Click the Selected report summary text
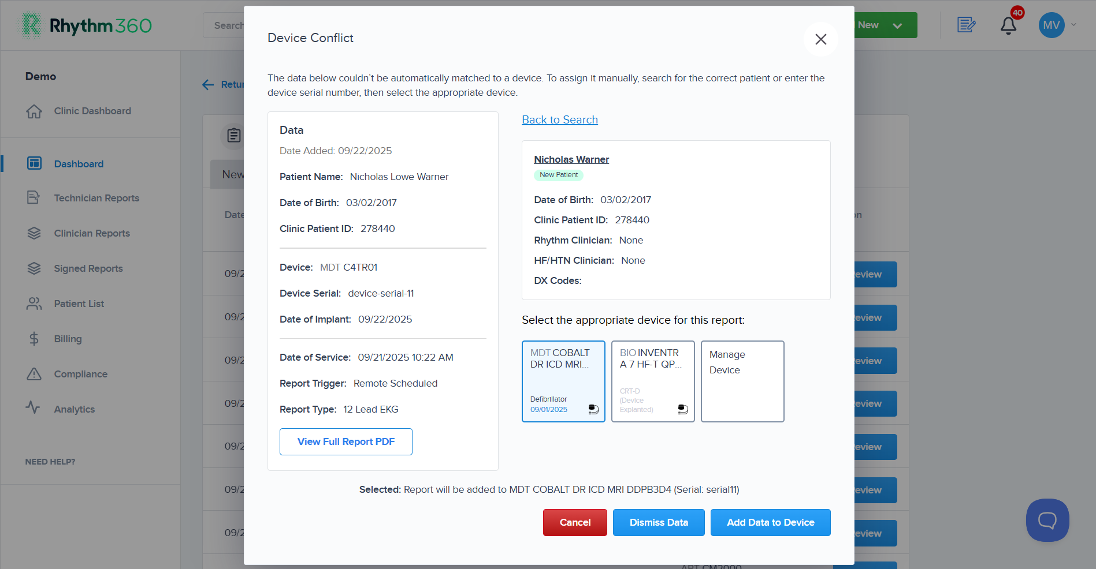The width and height of the screenshot is (1096, 569). point(549,489)
